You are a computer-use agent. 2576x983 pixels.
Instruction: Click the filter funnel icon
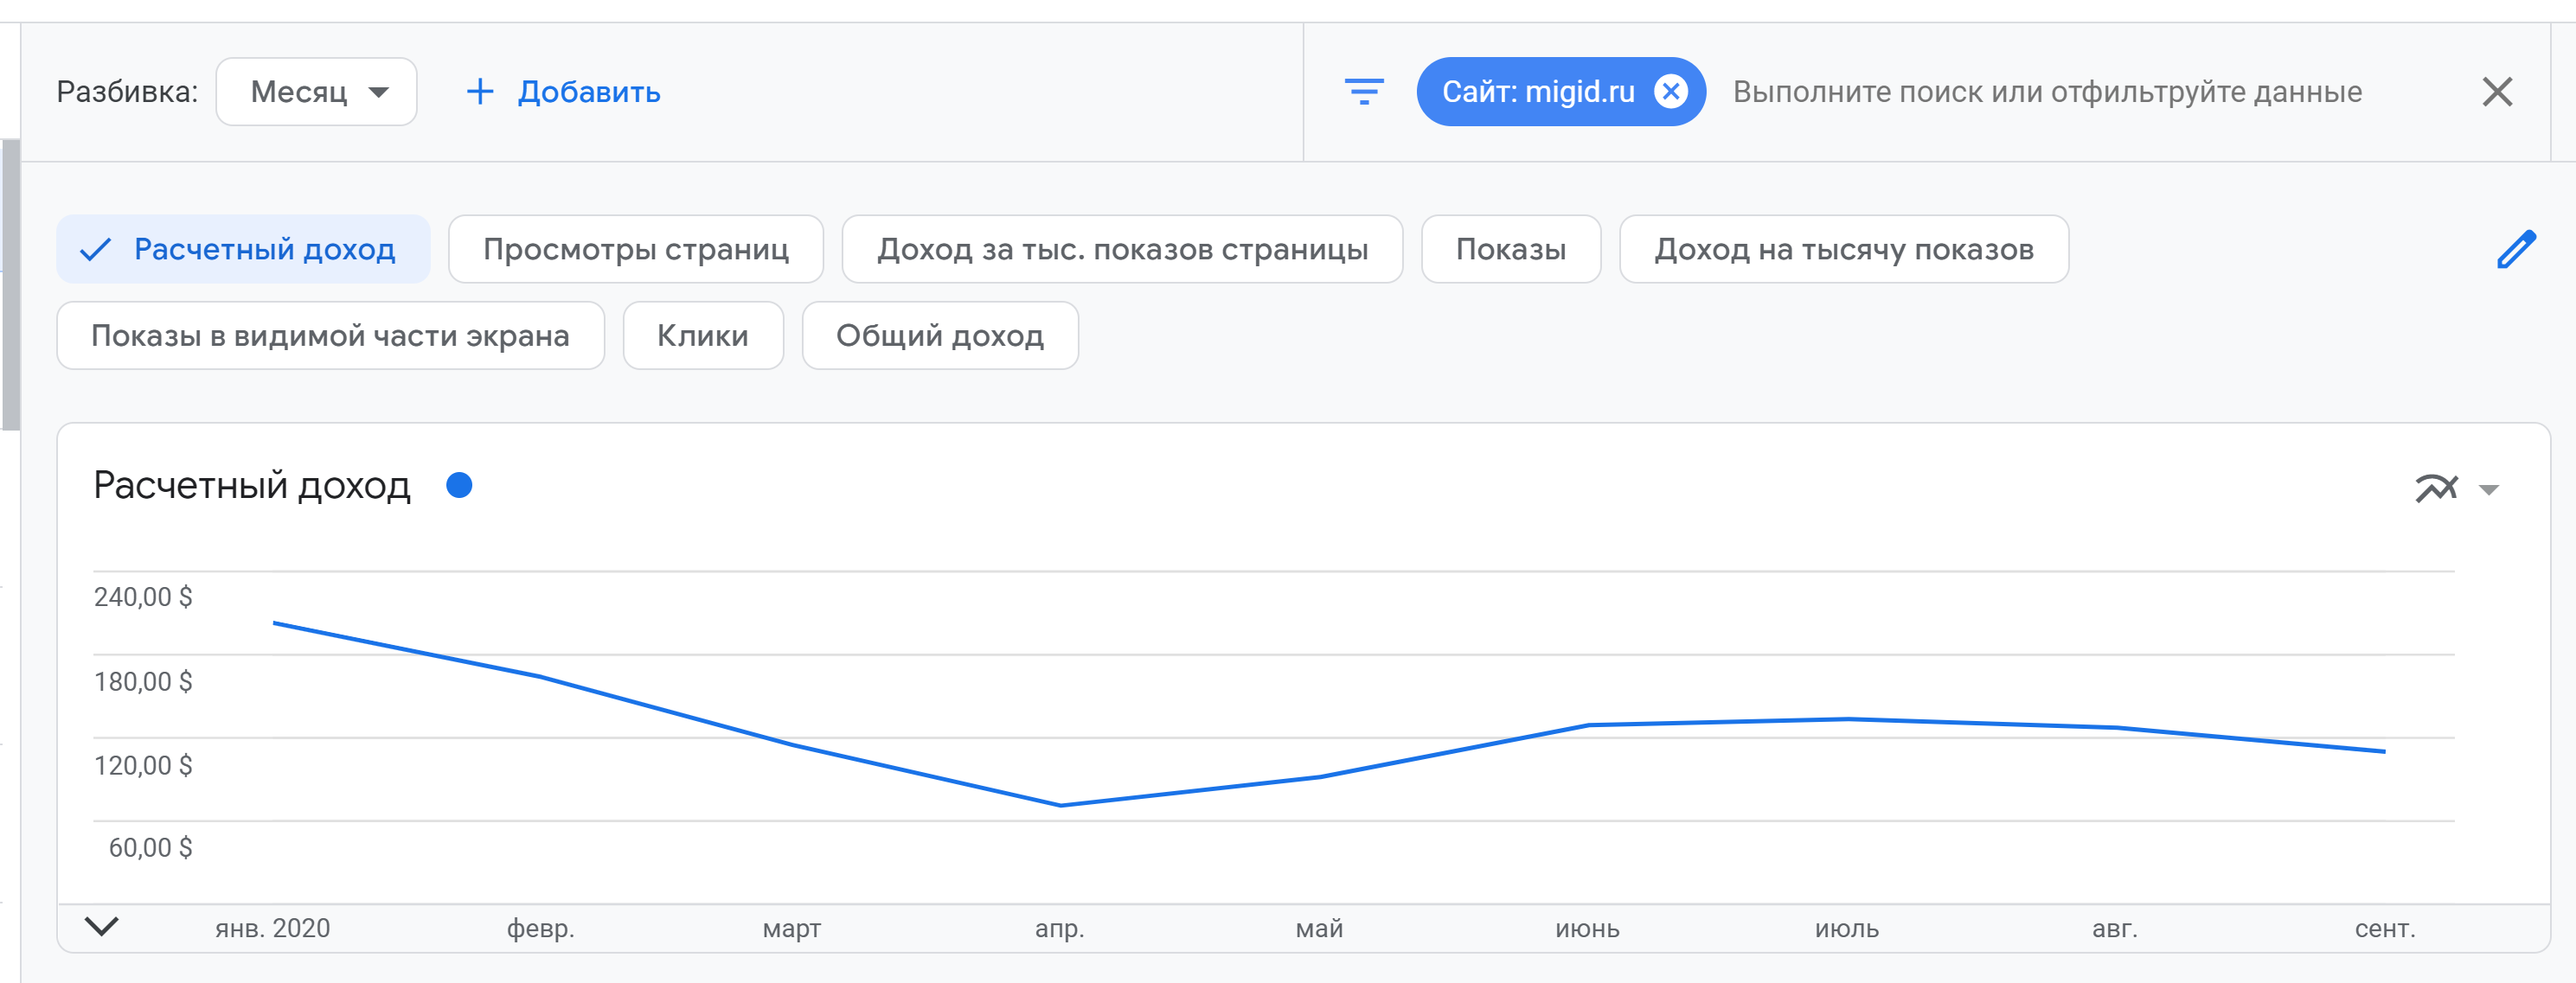1363,92
